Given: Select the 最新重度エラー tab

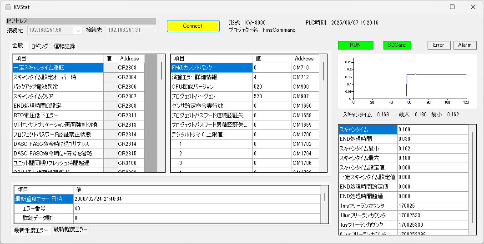Looking at the screenshot, I should point(31,230).
